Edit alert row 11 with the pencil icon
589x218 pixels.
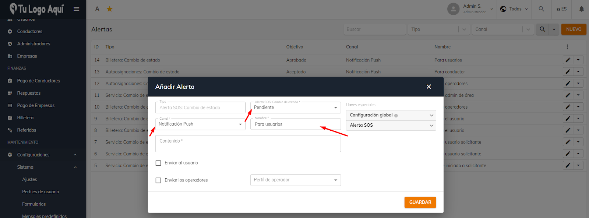568,95
